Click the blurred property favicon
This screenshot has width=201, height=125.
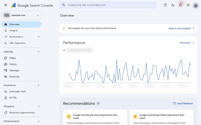point(7,15)
